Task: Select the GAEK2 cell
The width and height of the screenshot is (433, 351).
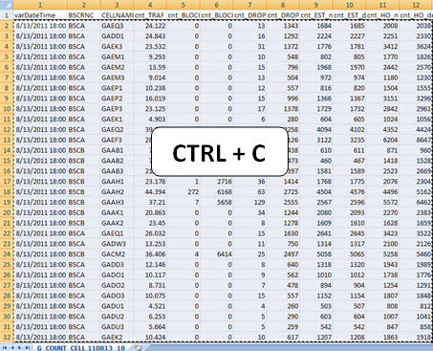Action: click(x=117, y=338)
